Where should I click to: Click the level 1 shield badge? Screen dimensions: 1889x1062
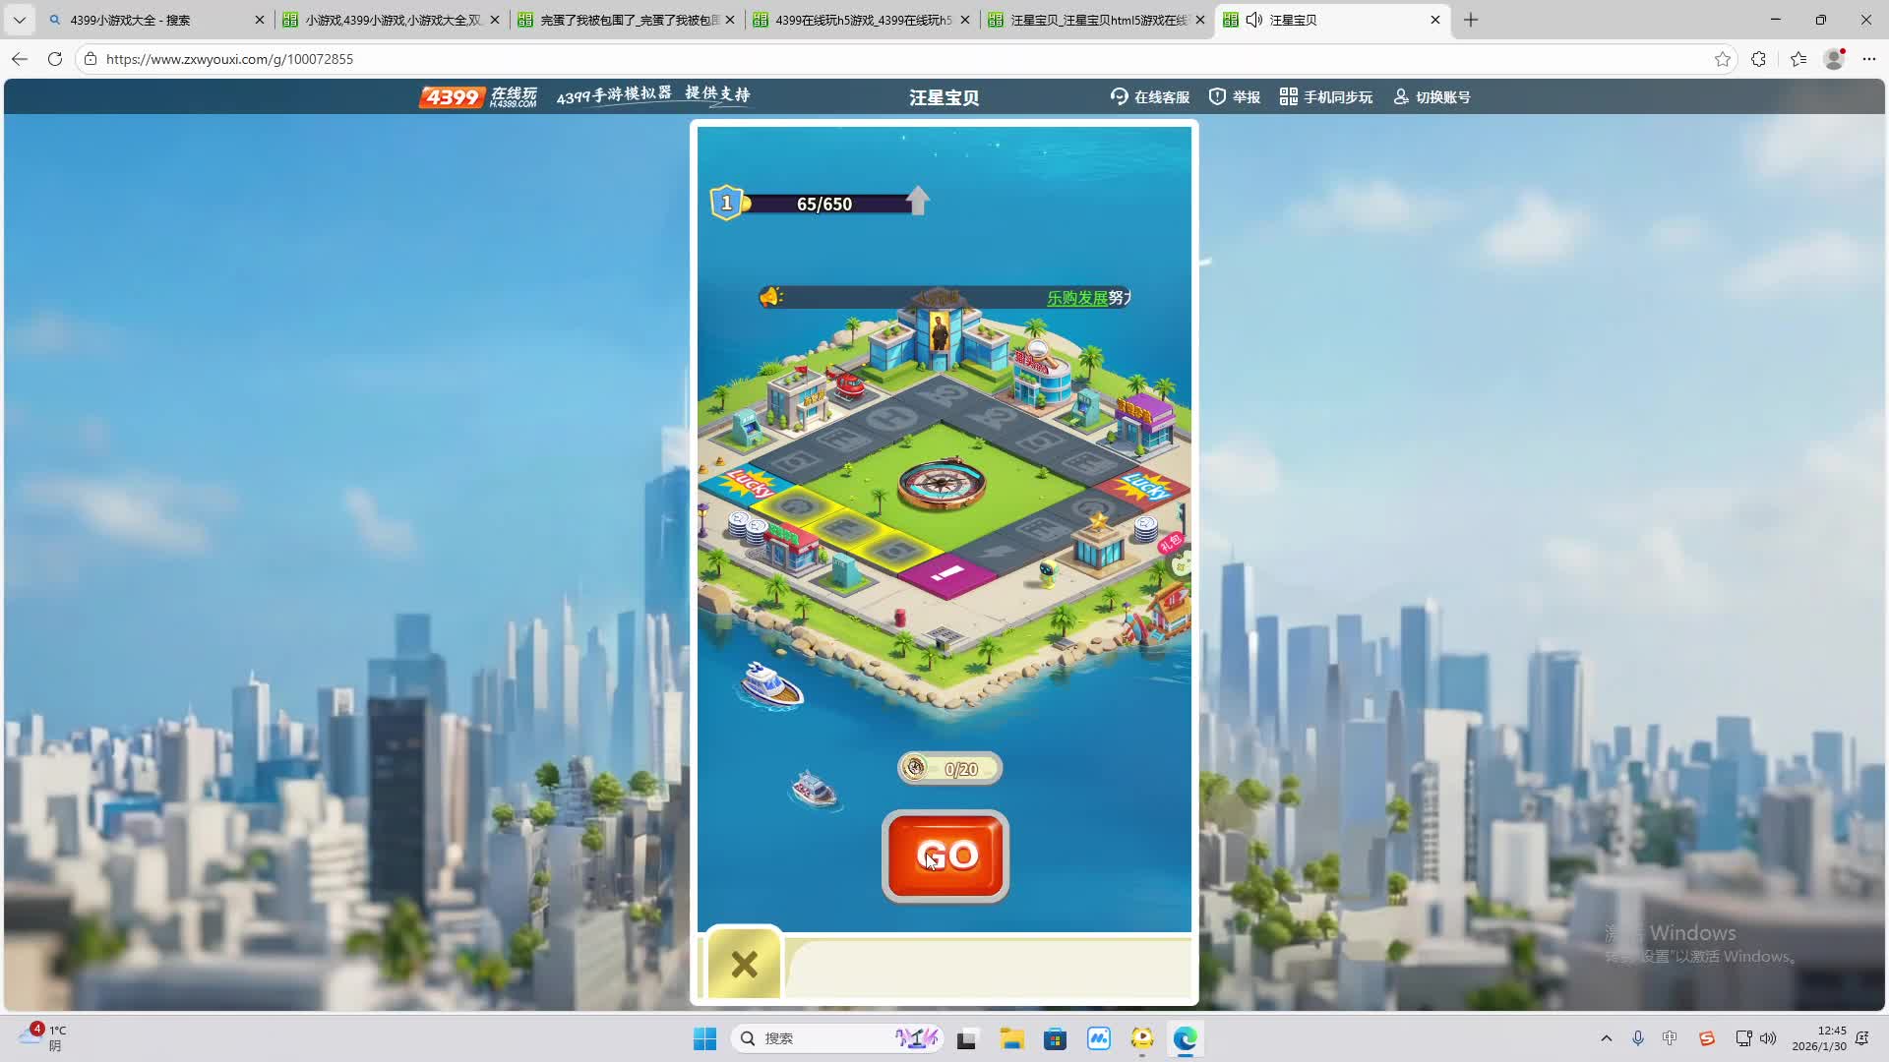(x=726, y=203)
